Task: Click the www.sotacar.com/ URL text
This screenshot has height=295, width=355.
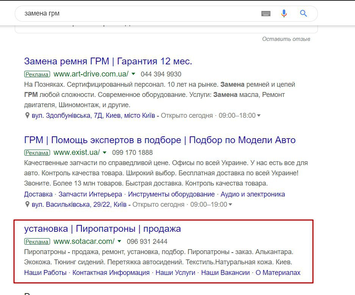Action: click(x=84, y=241)
